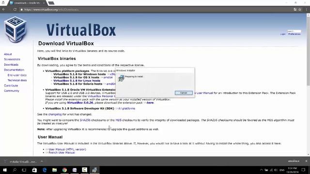Image resolution: width=310 pixels, height=174 pixels.
Task: Click the volume icon in the system tray
Action: (276, 170)
